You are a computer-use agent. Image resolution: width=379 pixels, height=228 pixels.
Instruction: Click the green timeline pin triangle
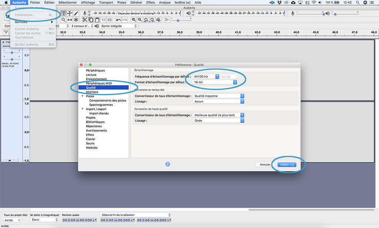pyautogui.click(x=6, y=32)
